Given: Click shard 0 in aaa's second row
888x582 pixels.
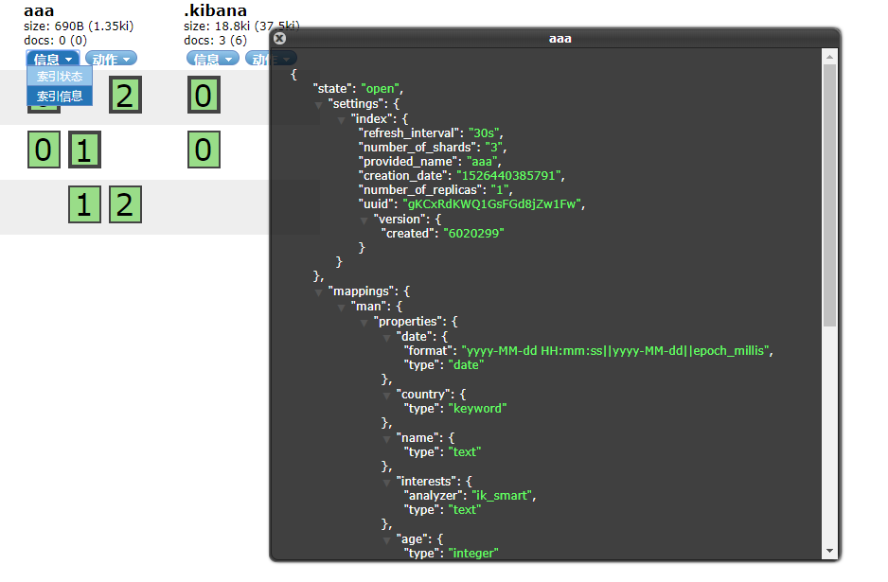Looking at the screenshot, I should (x=44, y=150).
